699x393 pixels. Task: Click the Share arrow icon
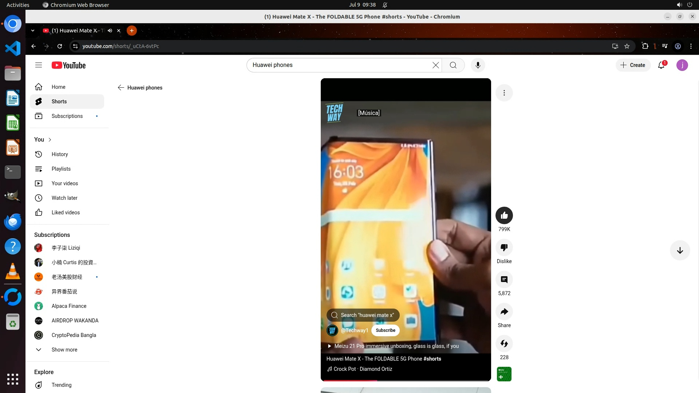pyautogui.click(x=504, y=311)
